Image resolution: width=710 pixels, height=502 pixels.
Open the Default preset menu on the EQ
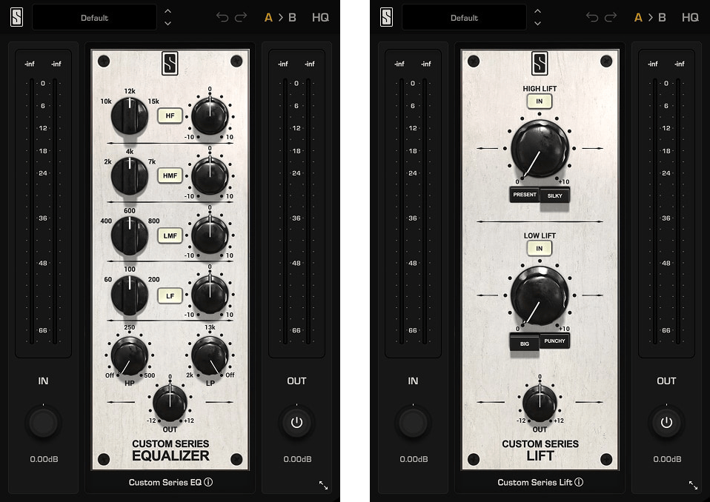tap(94, 16)
